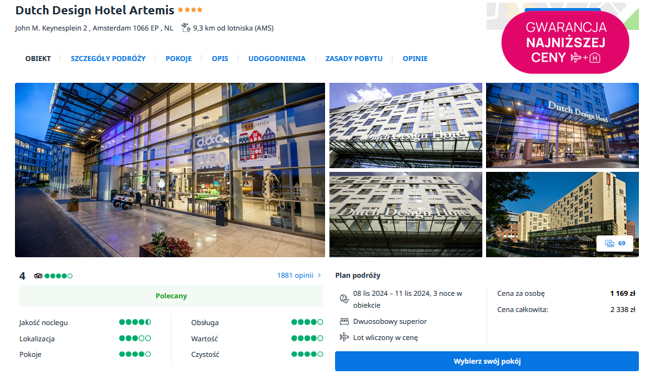657x388 pixels.
Task: Click the trip dates globe icon
Action: [344, 298]
